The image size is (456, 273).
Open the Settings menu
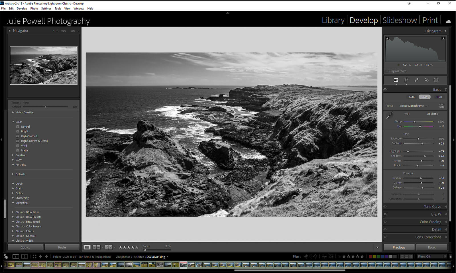46,9
